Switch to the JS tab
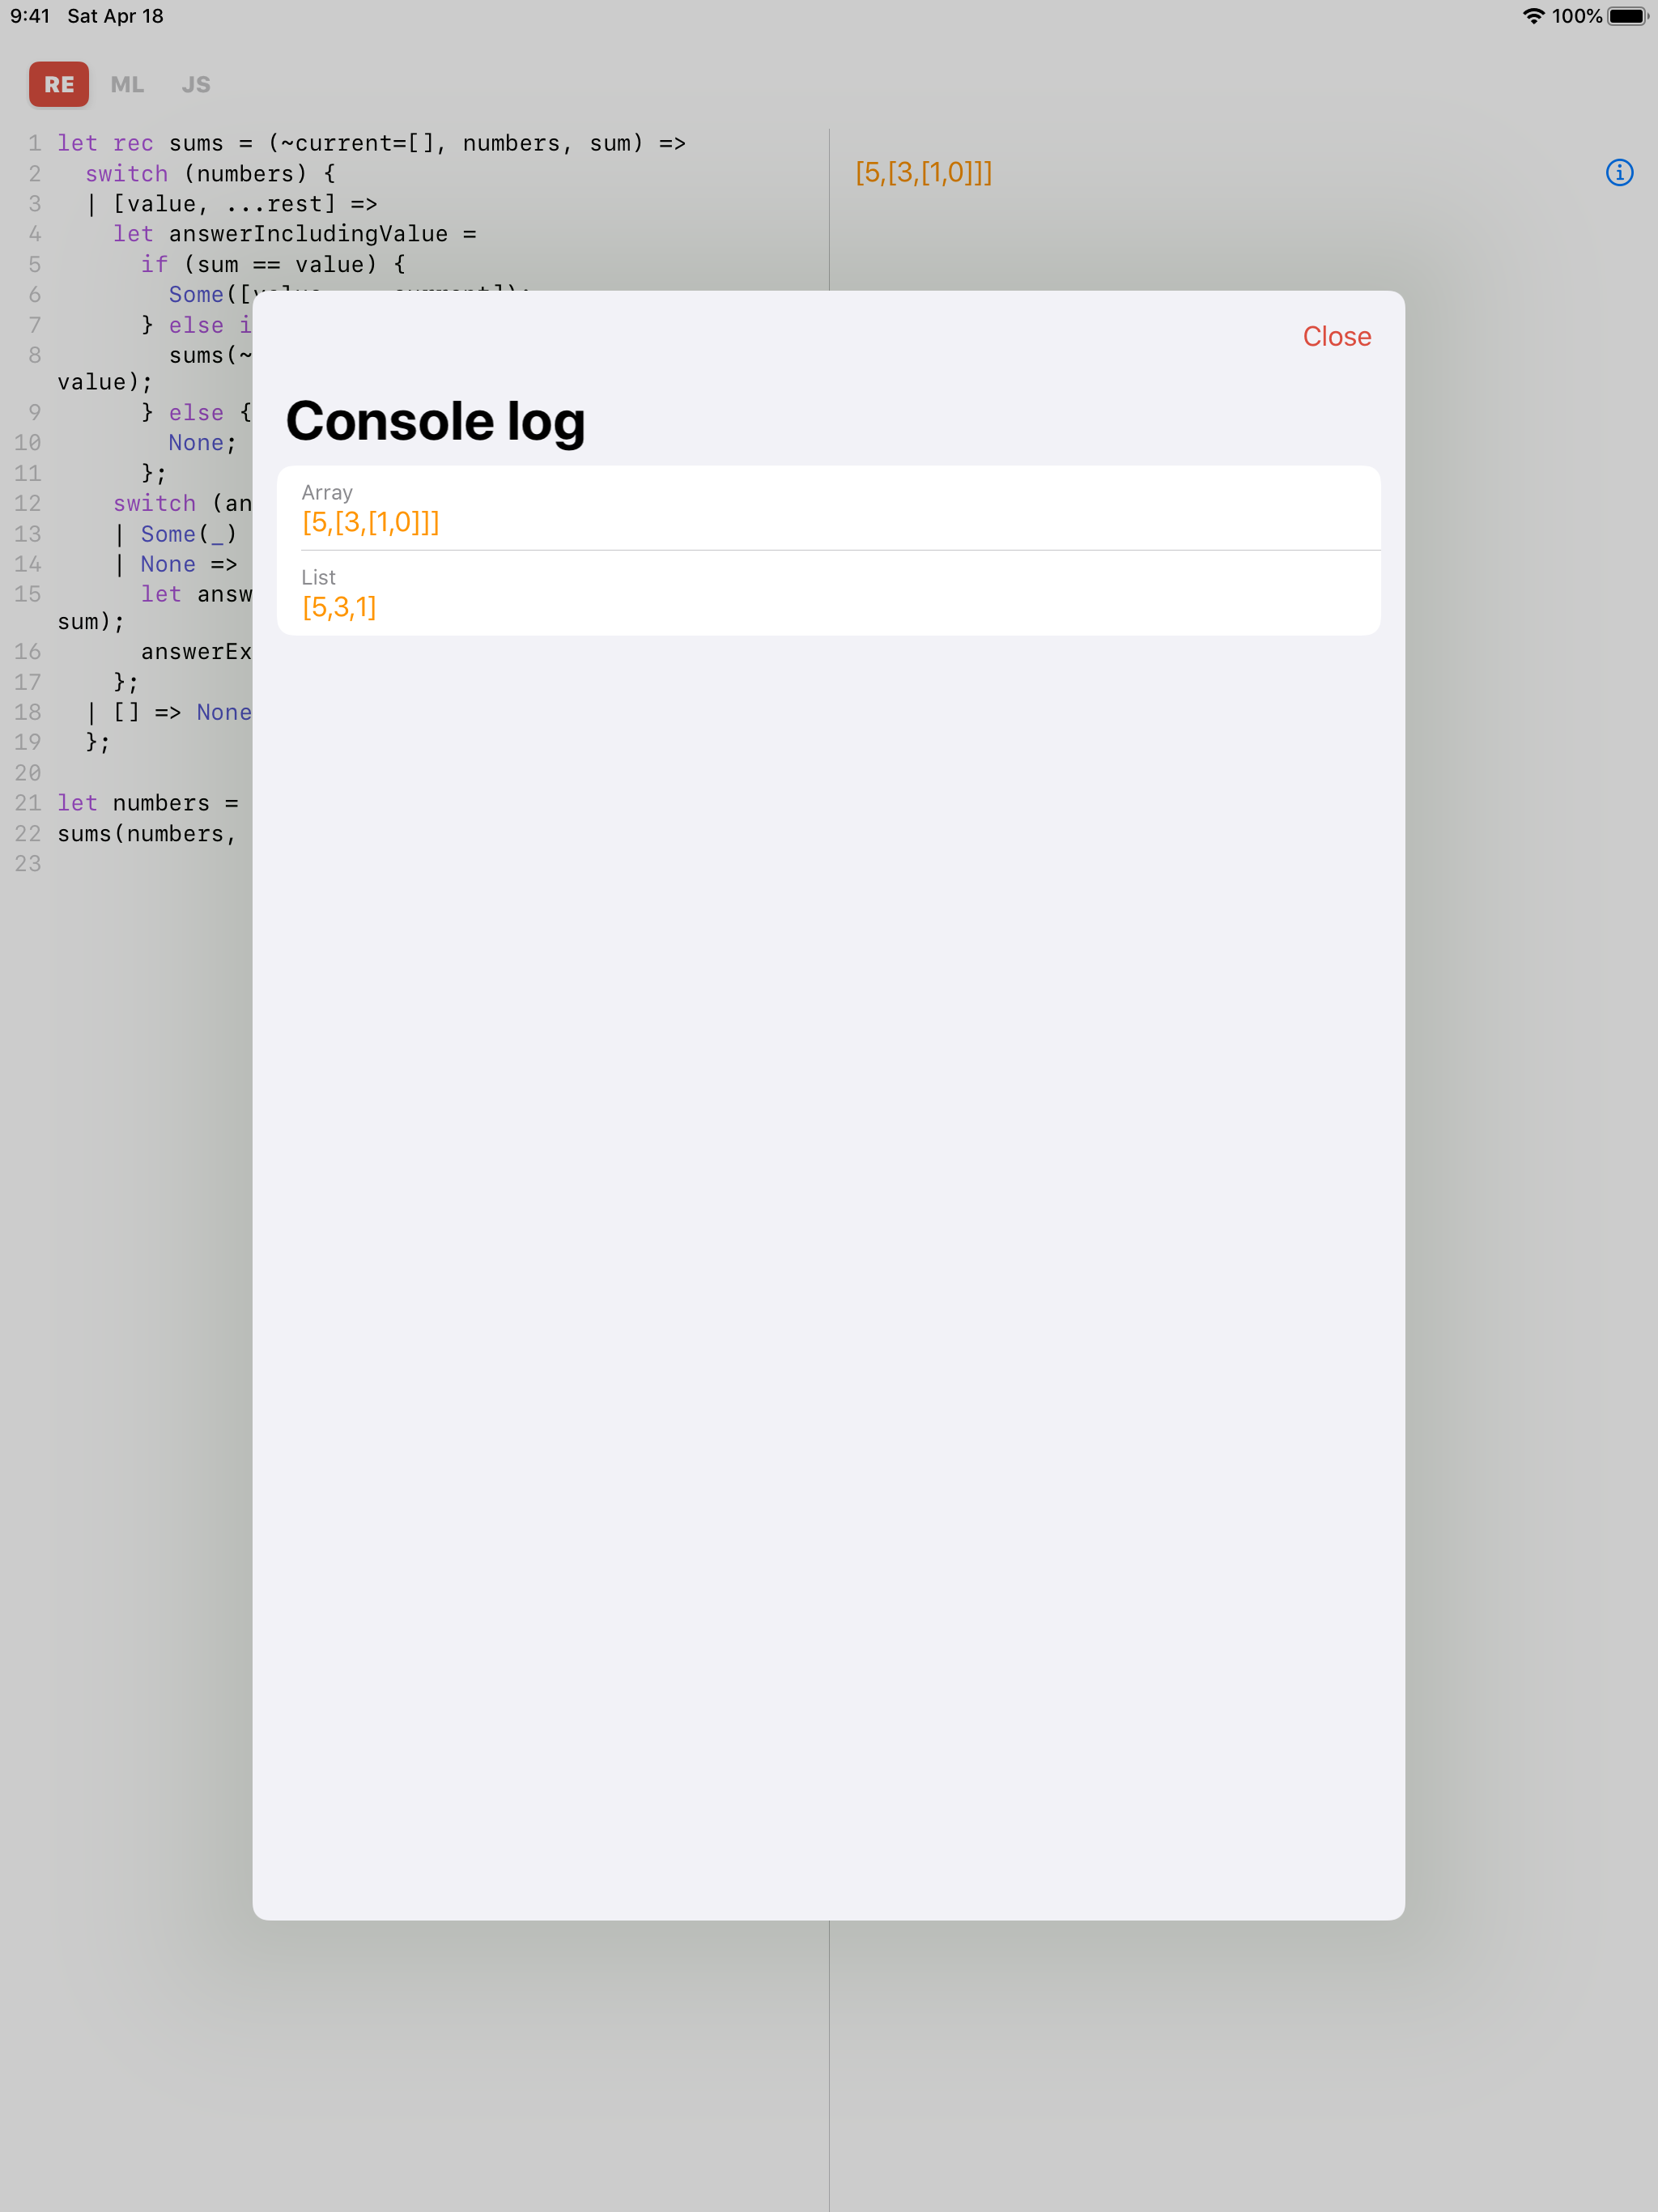 tap(196, 84)
